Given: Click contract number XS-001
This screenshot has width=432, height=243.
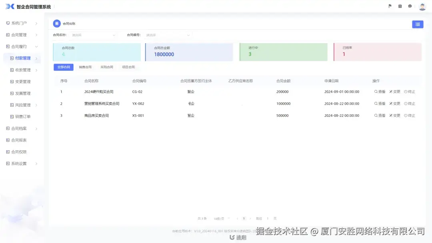Looking at the screenshot, I should (138, 116).
